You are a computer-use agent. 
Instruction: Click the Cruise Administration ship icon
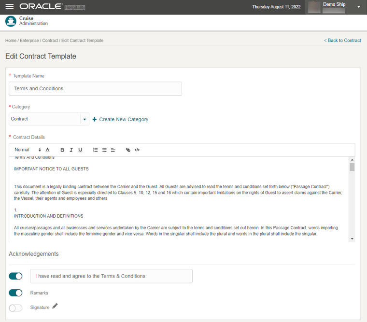[x=11, y=21]
